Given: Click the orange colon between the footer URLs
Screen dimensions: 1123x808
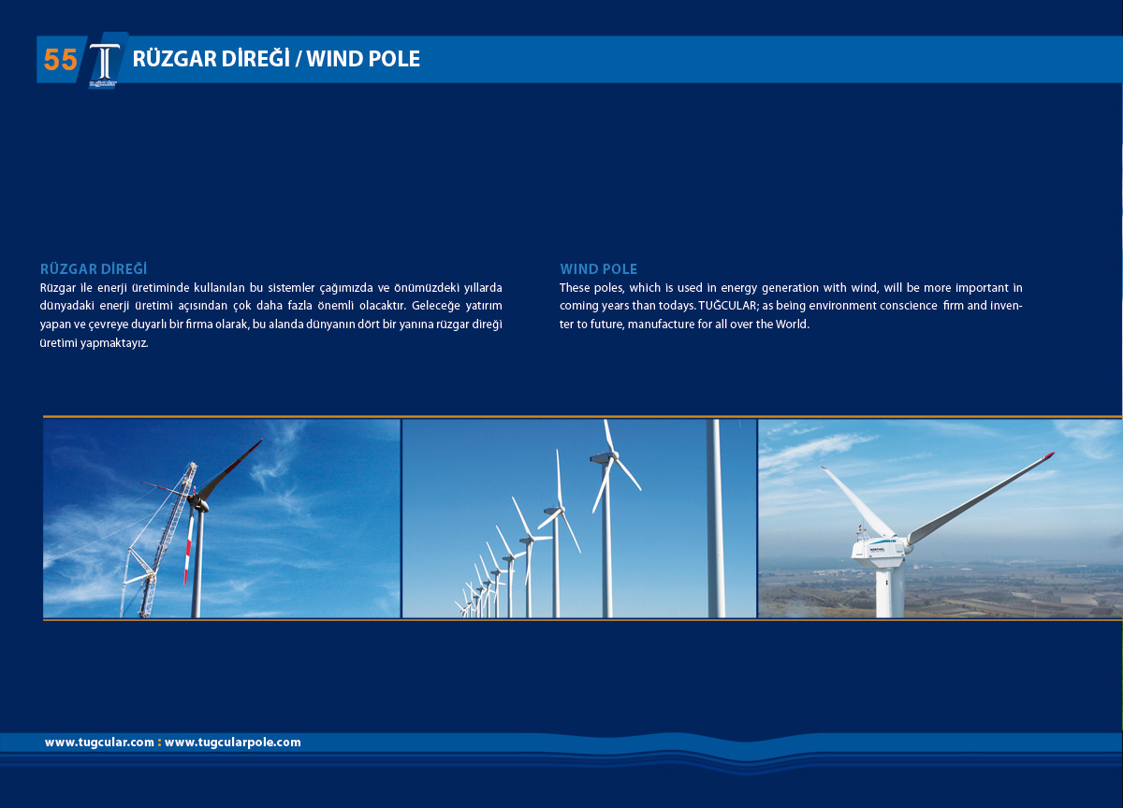Looking at the screenshot, I should click(x=159, y=743).
